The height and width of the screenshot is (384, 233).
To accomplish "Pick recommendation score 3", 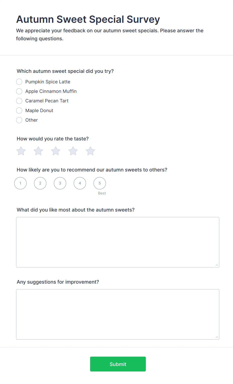I will pyautogui.click(x=60, y=183).
